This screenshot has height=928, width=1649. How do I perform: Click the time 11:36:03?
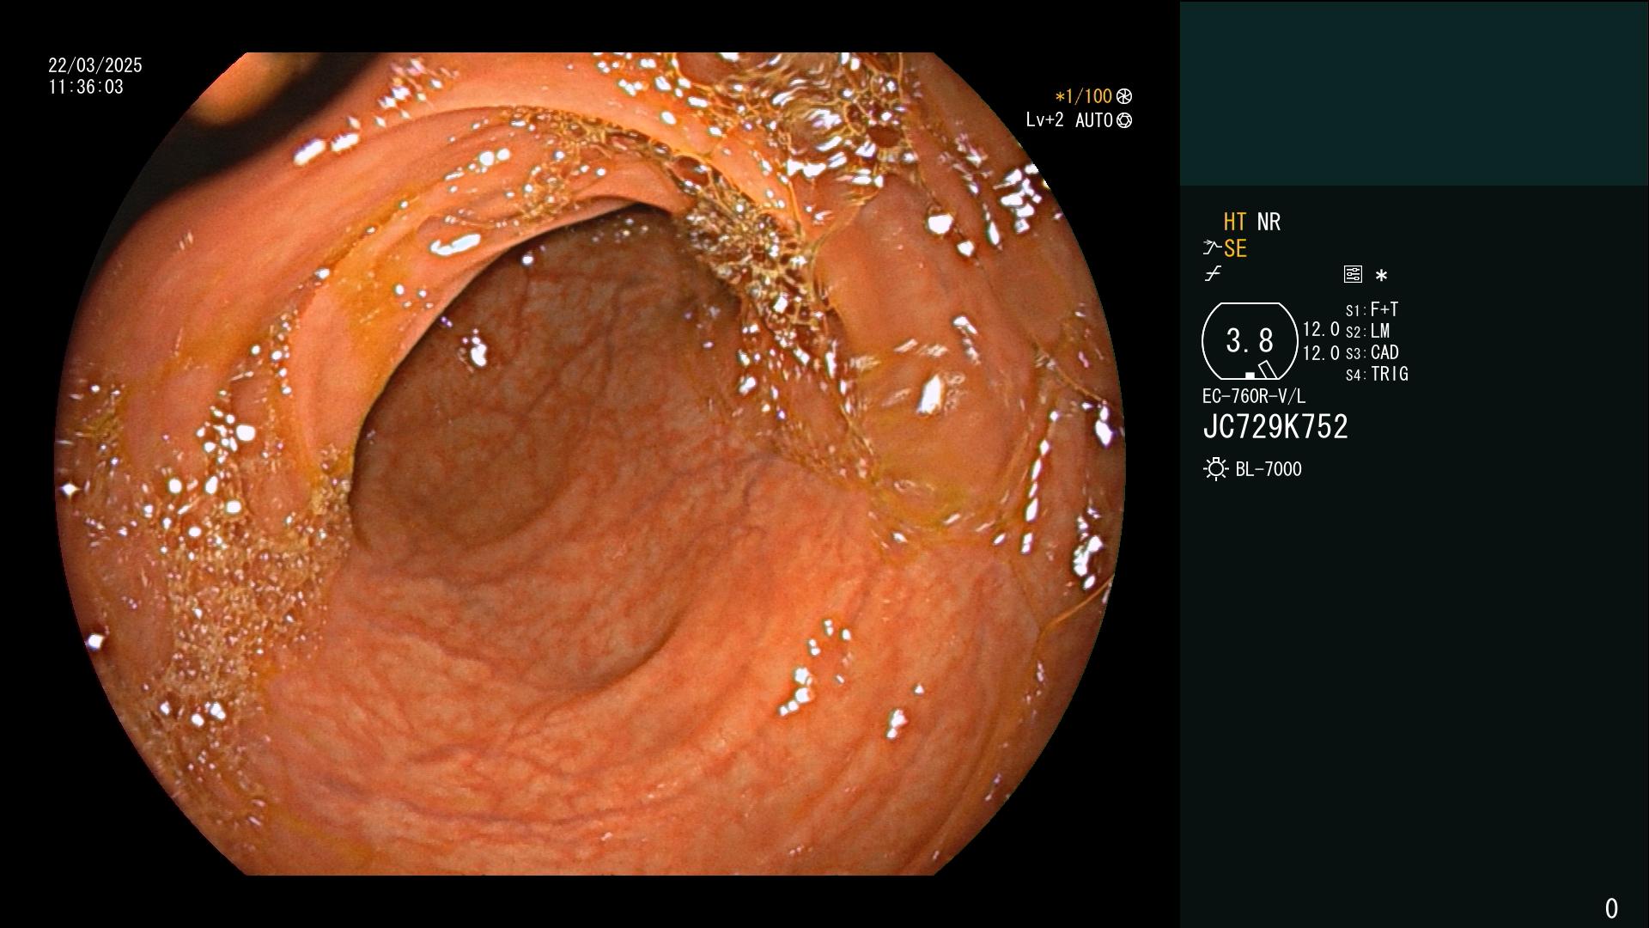[86, 87]
